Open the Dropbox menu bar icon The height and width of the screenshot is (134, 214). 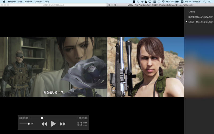pyautogui.click(x=138, y=2)
